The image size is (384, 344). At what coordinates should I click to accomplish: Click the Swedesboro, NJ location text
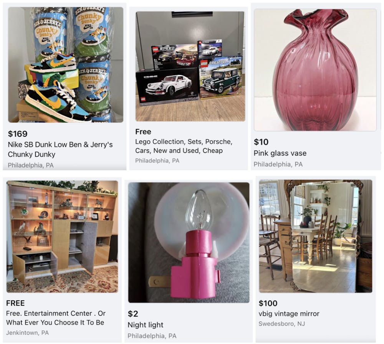click(281, 324)
